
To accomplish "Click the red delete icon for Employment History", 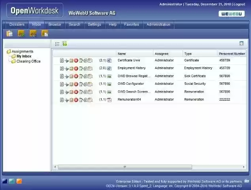I will click(76, 68).
